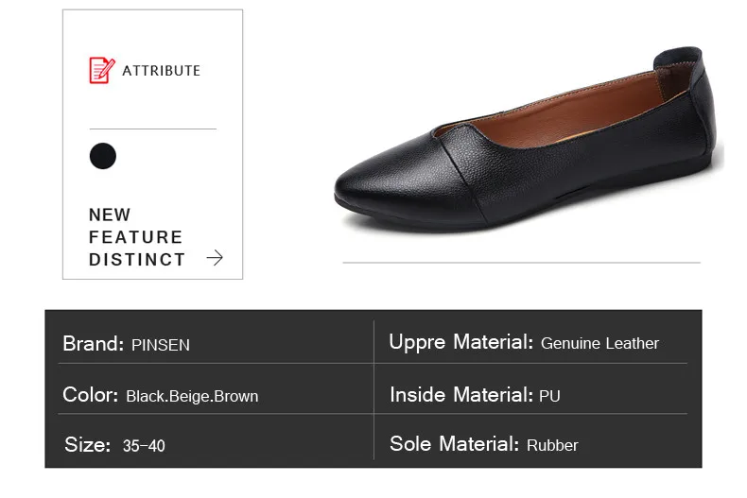
Task: Click the red attribute notepad icon
Action: (x=102, y=71)
